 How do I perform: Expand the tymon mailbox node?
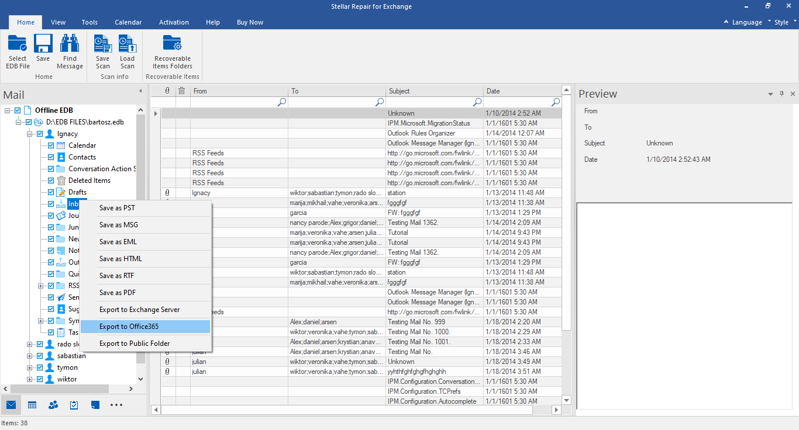click(30, 367)
